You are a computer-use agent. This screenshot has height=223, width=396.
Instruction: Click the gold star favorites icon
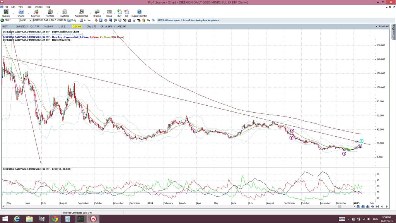coord(144,20)
